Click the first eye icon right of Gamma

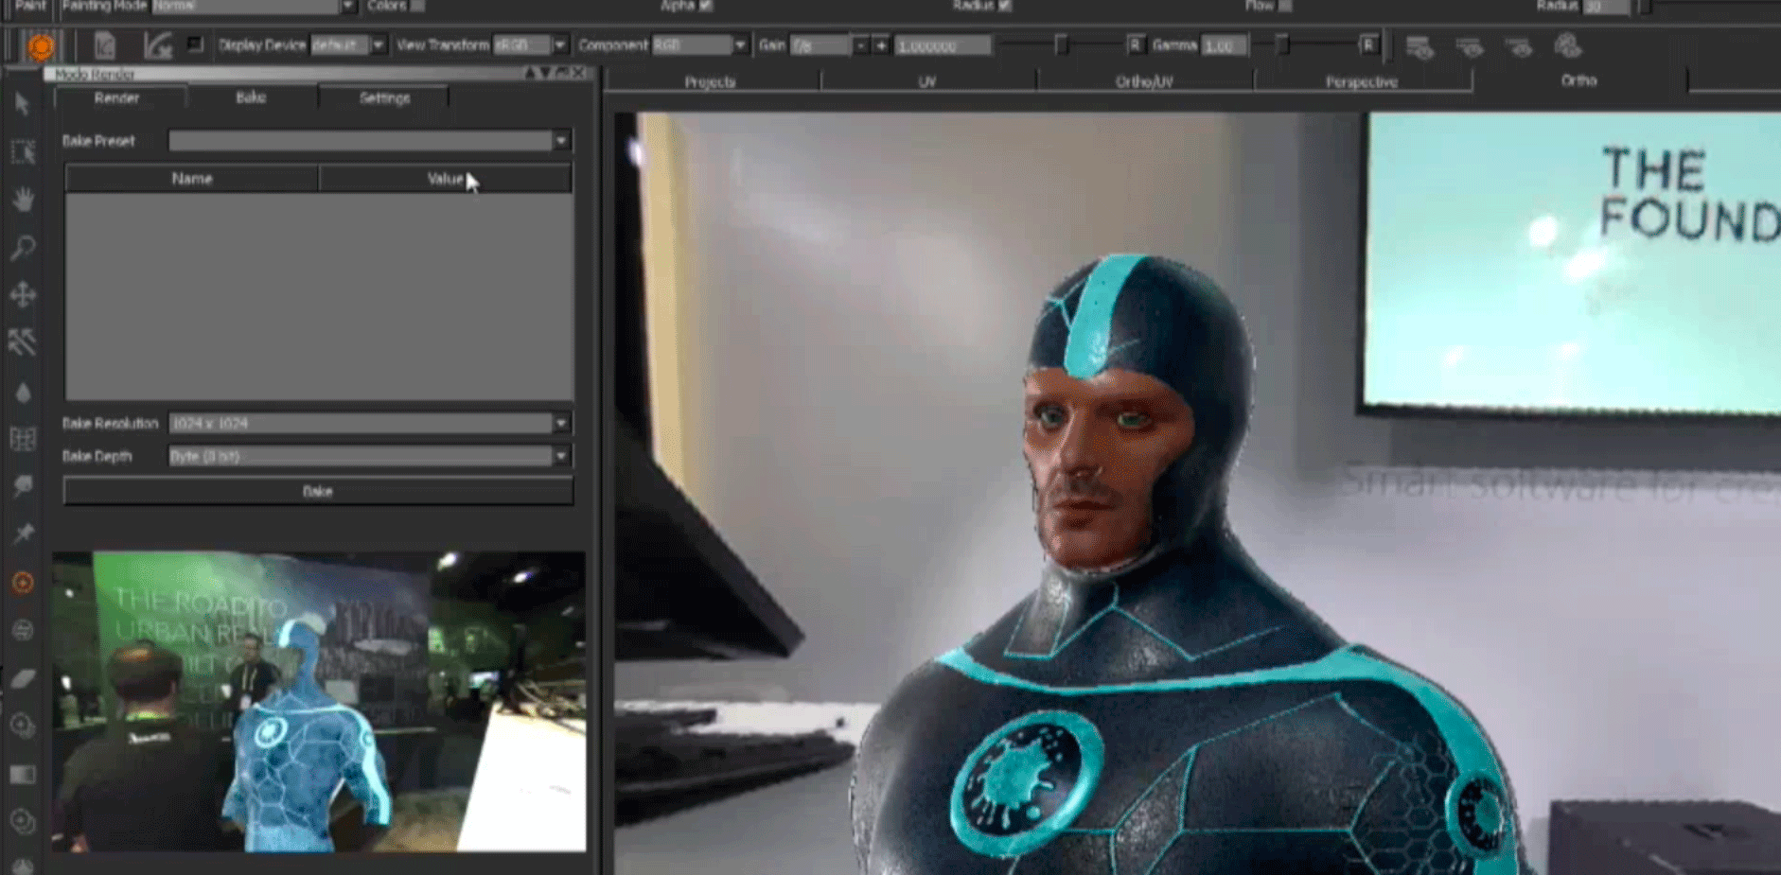pyautogui.click(x=1419, y=46)
